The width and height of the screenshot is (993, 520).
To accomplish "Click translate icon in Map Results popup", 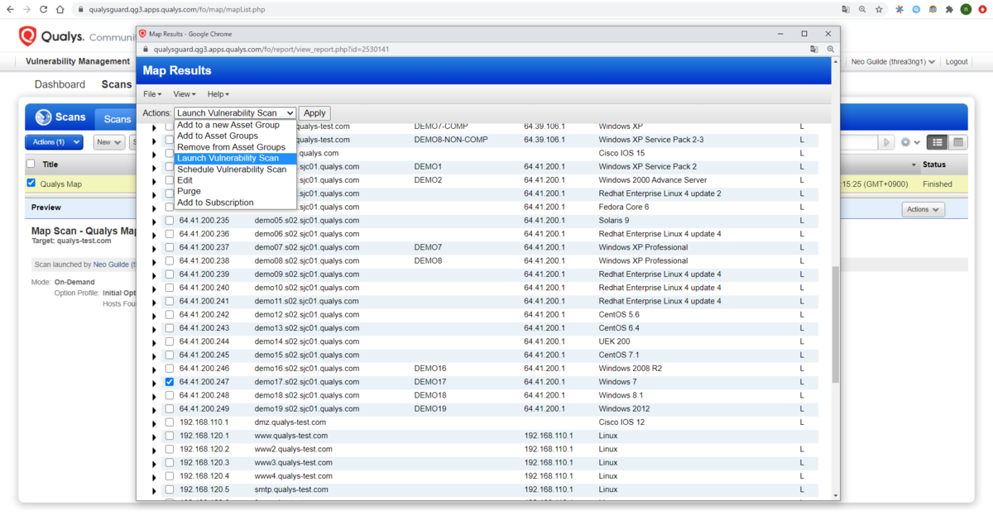I will click(x=814, y=49).
